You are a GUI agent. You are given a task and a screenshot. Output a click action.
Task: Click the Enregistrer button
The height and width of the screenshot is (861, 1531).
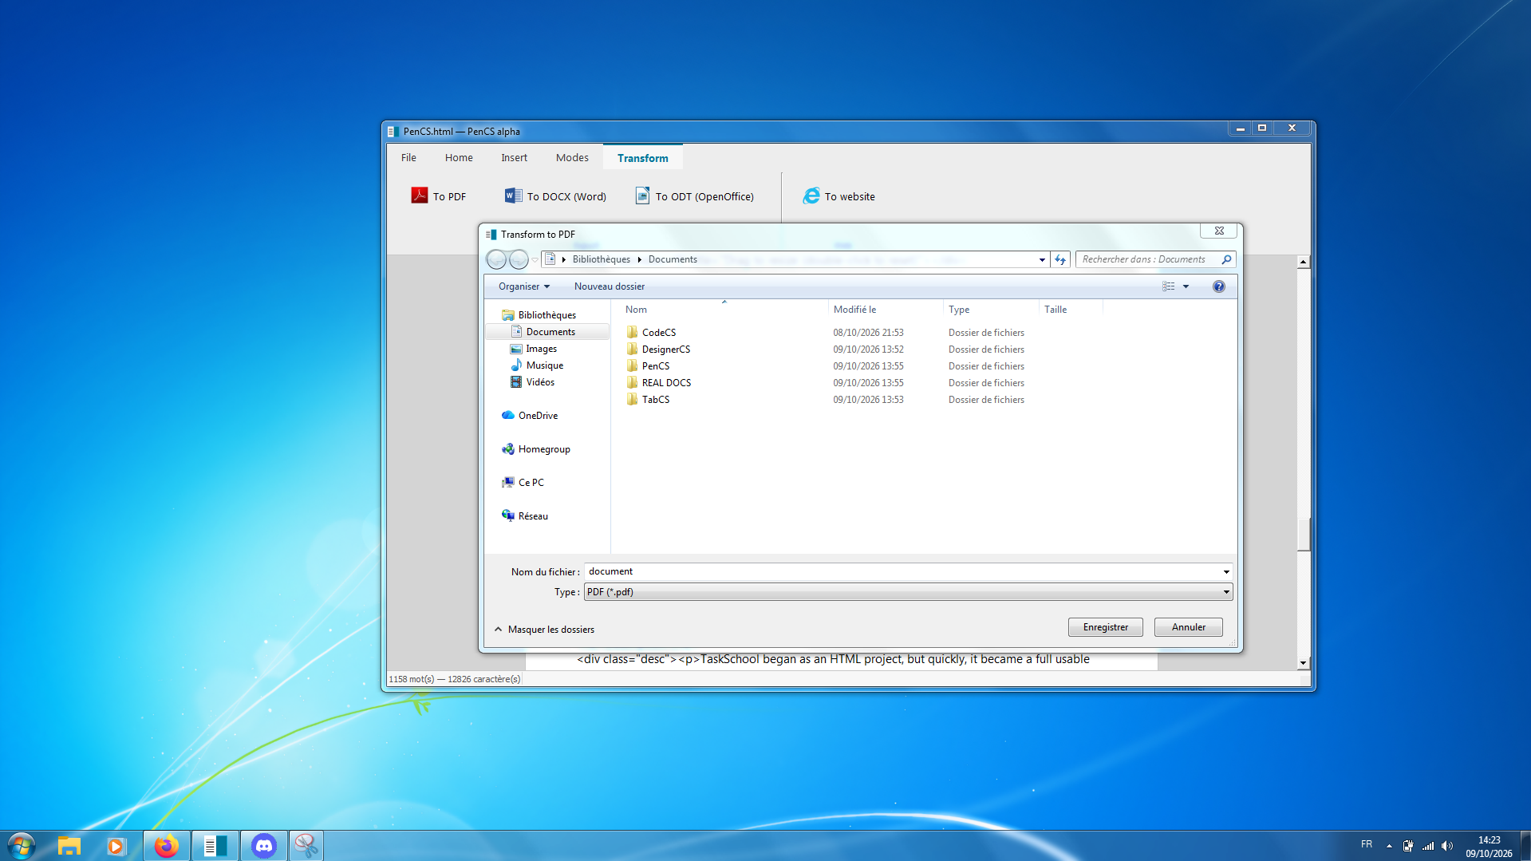[1105, 627]
